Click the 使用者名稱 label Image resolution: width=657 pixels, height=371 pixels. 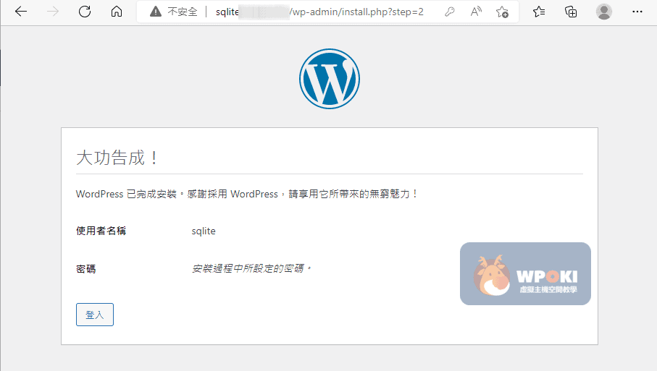coord(101,231)
